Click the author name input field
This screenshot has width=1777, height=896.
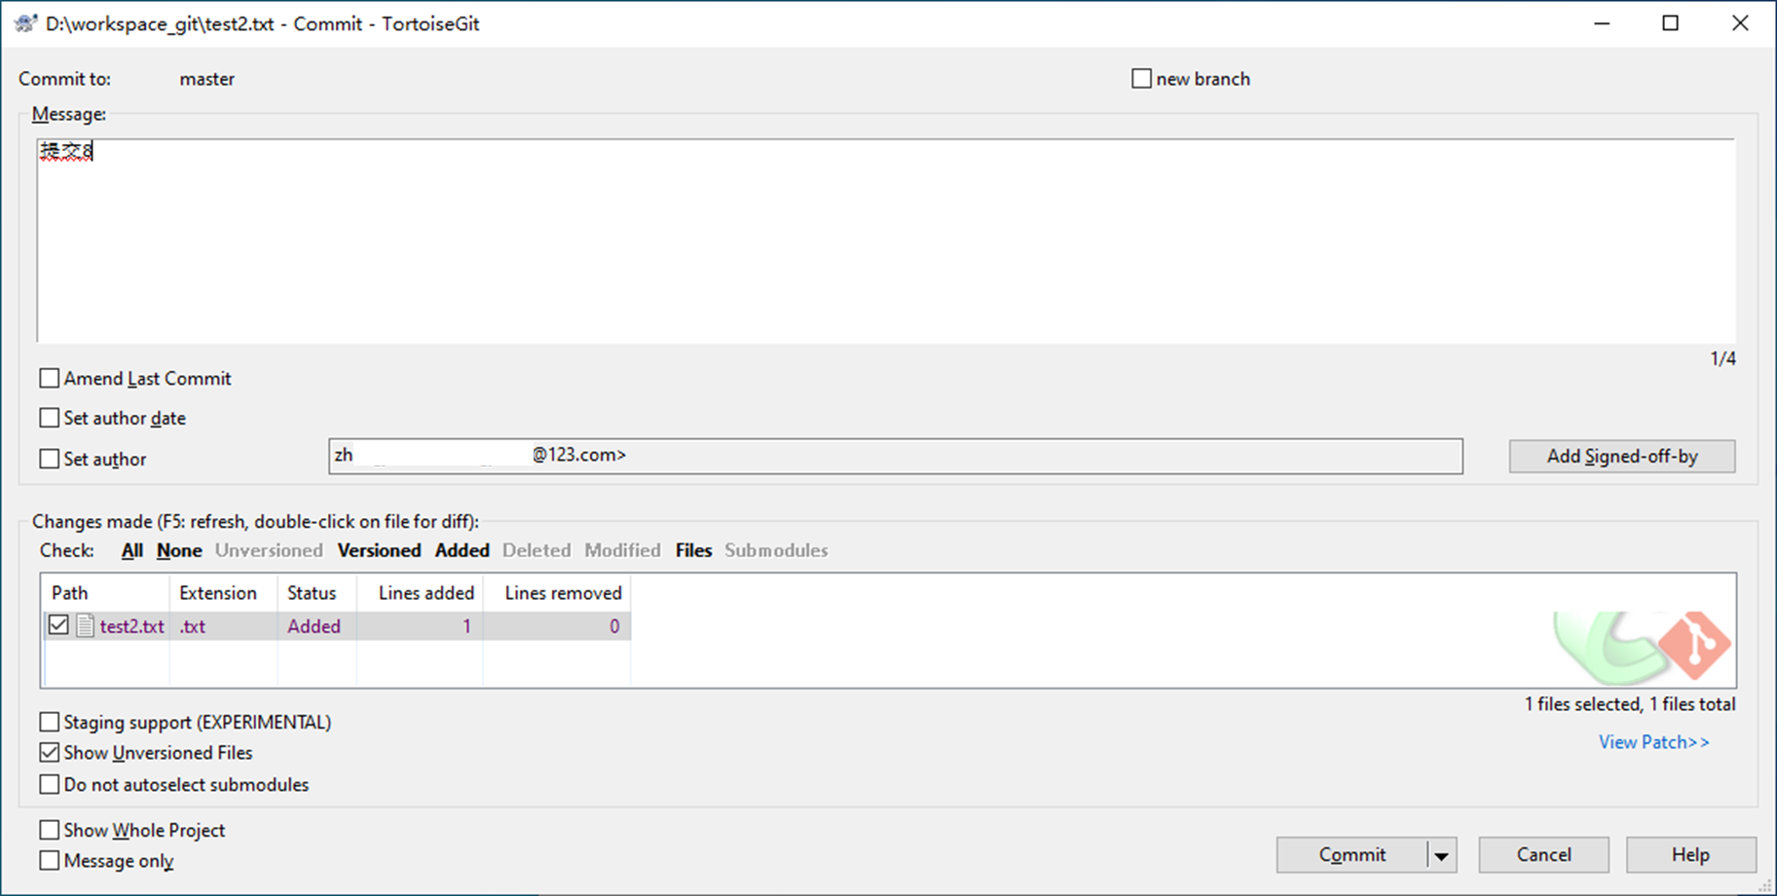pyautogui.click(x=896, y=456)
